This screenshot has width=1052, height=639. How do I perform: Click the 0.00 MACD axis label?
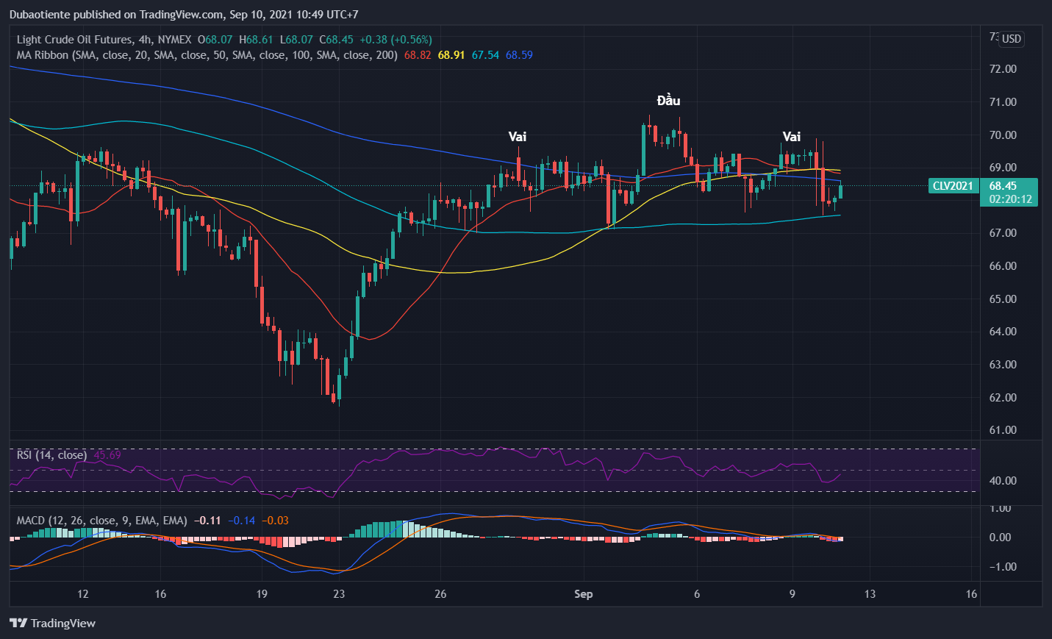(1000, 538)
